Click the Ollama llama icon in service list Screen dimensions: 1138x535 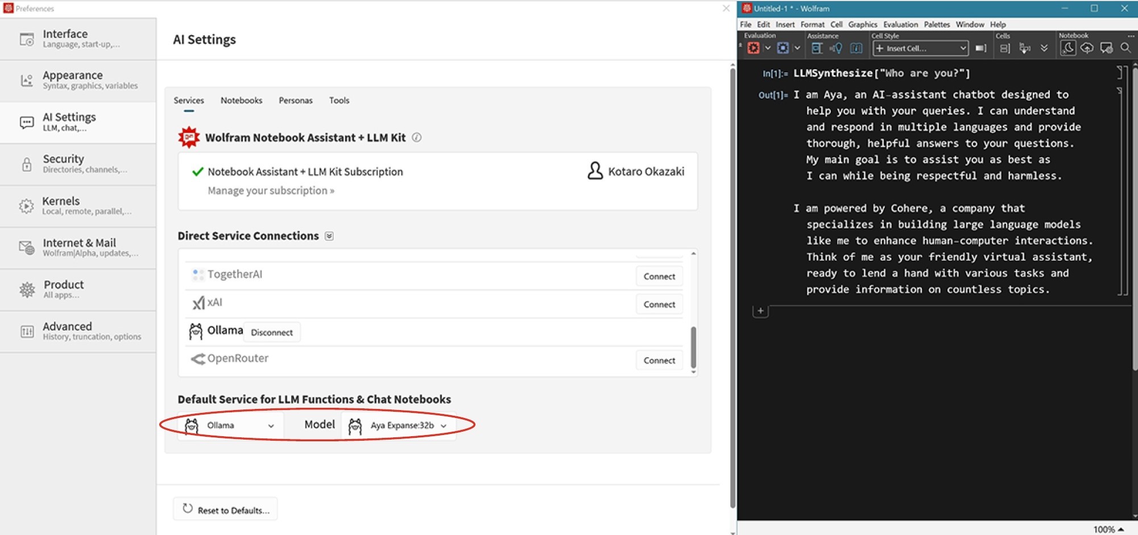(196, 331)
